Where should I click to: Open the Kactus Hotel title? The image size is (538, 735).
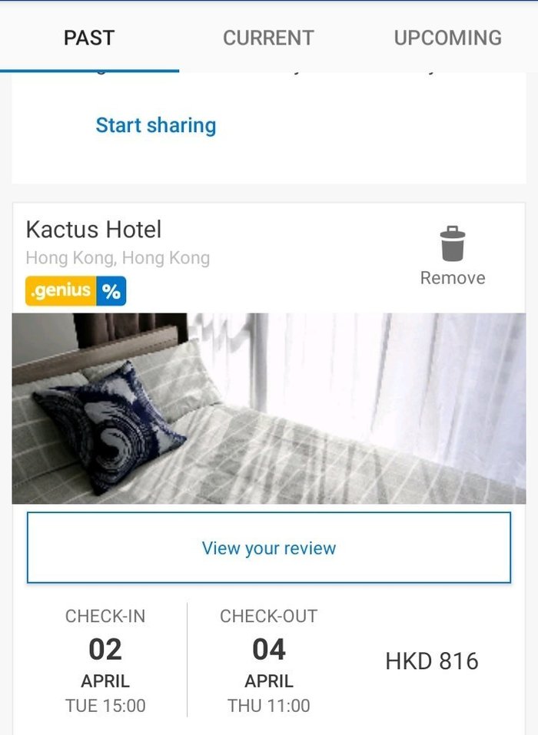[94, 230]
